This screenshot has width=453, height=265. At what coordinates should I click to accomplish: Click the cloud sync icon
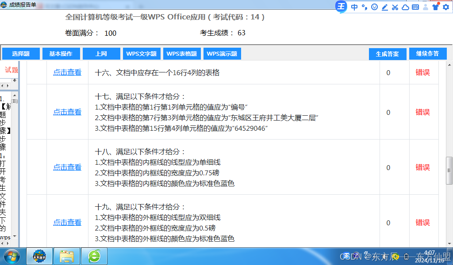[405, 7]
